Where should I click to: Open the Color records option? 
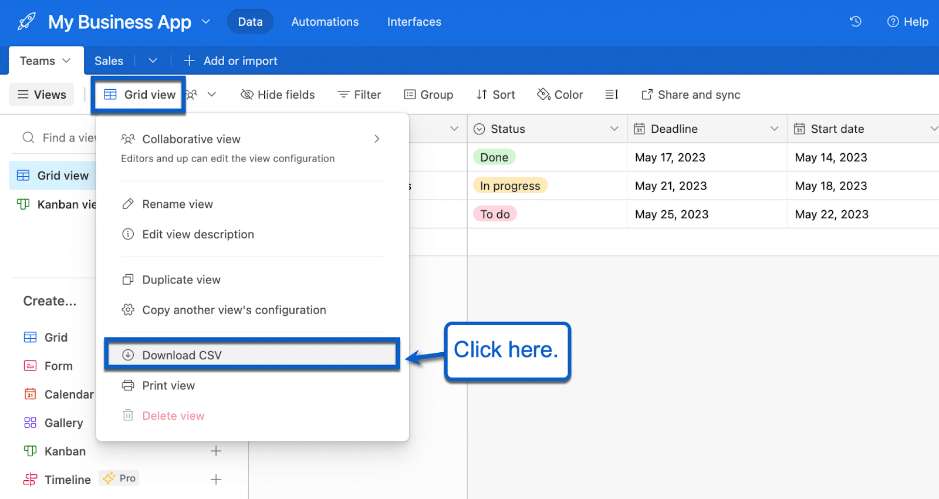[560, 95]
